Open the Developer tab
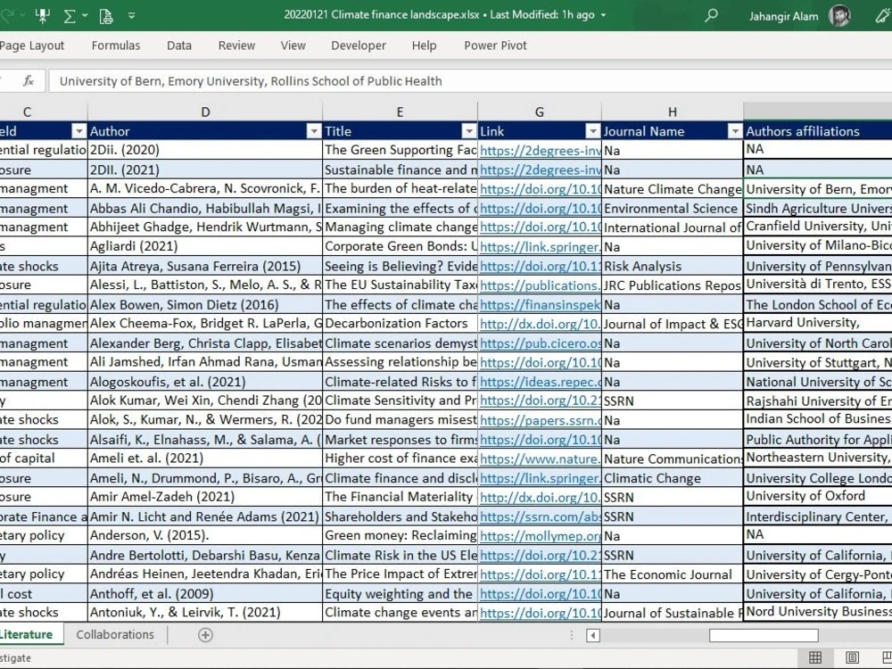892x669 pixels. tap(359, 45)
